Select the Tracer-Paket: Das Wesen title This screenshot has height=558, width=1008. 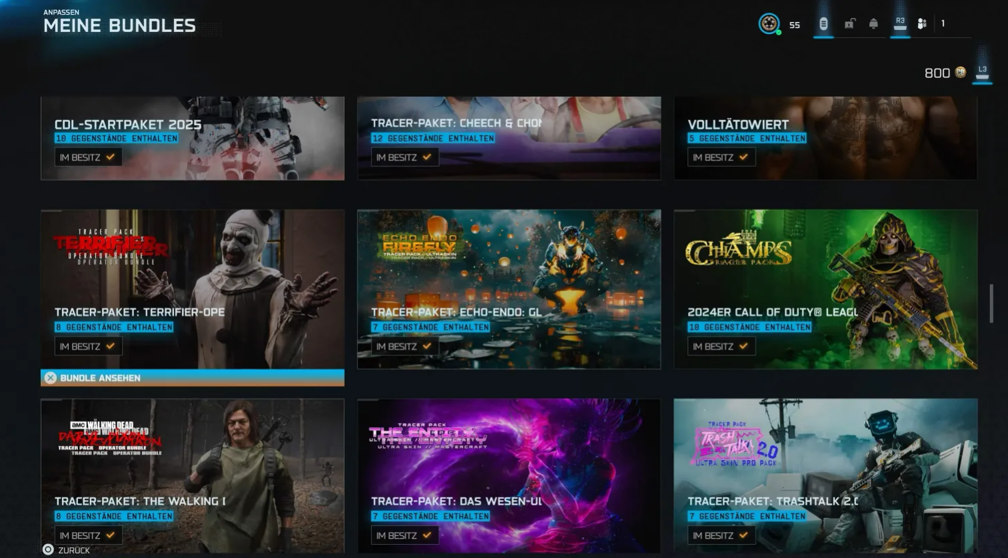click(x=456, y=501)
